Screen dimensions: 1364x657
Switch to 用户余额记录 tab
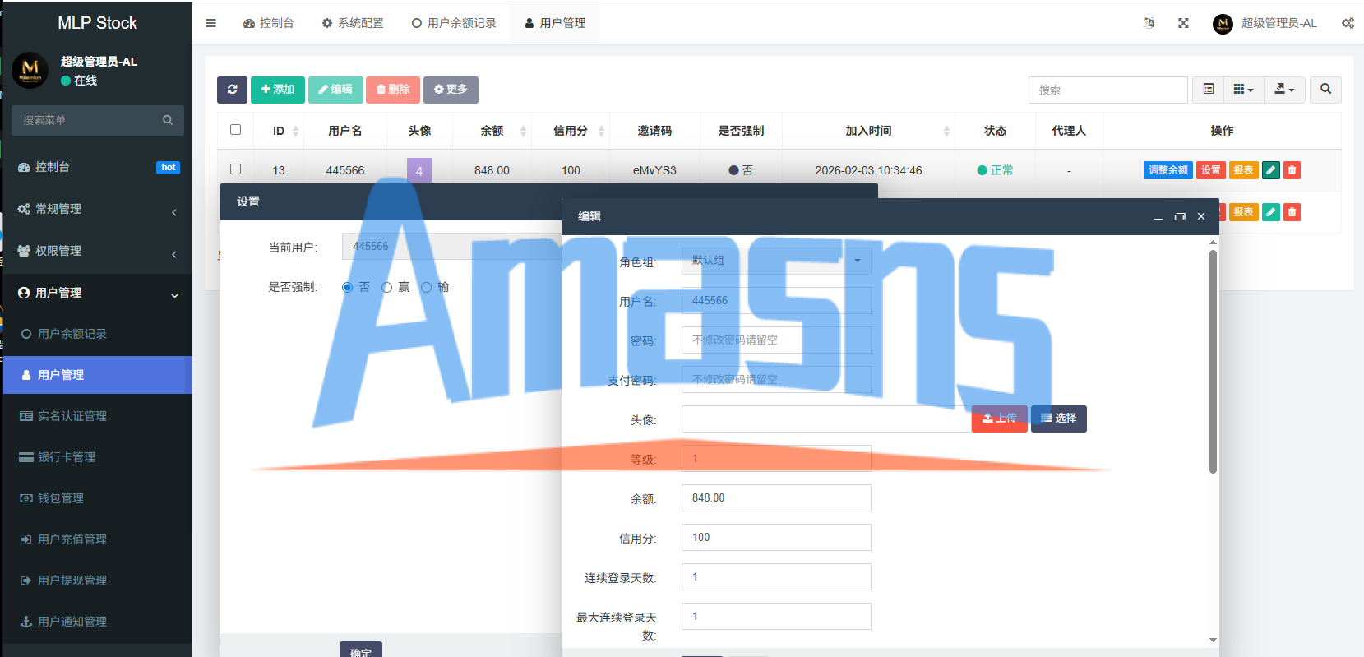coord(454,23)
